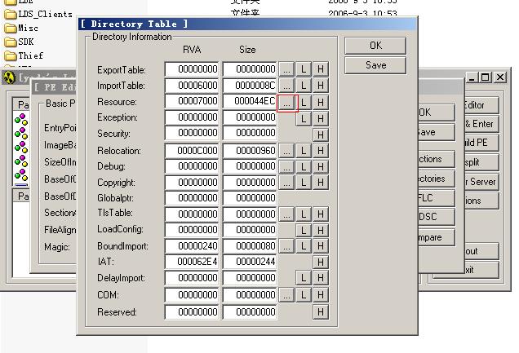Click the L button for LoadConfig
Image resolution: width=519 pixels, height=353 pixels.
coord(304,231)
